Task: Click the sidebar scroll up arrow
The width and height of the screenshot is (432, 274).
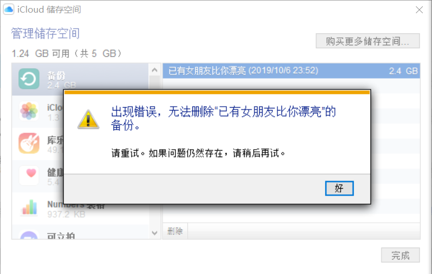Action: click(x=155, y=70)
